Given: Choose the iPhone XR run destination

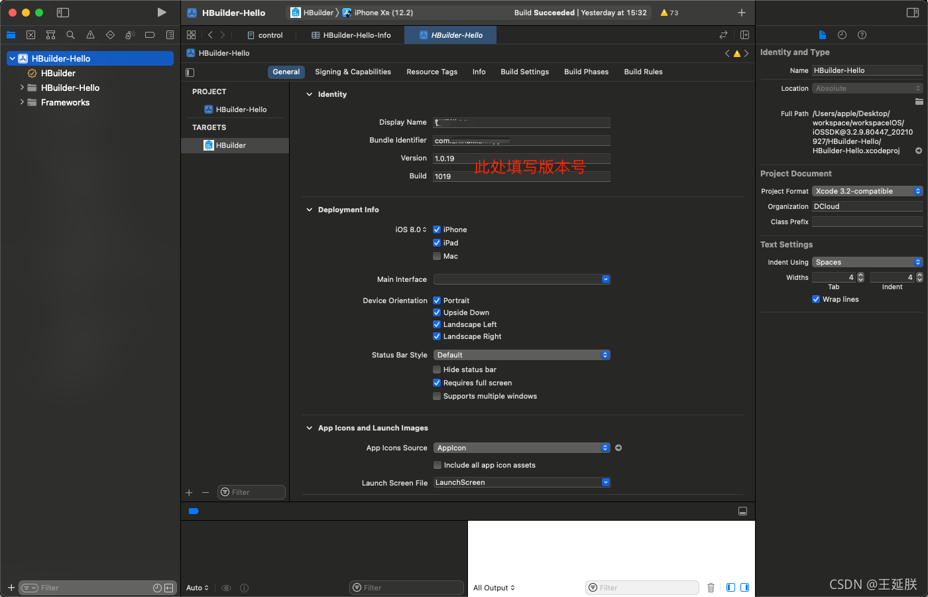Looking at the screenshot, I should point(377,13).
